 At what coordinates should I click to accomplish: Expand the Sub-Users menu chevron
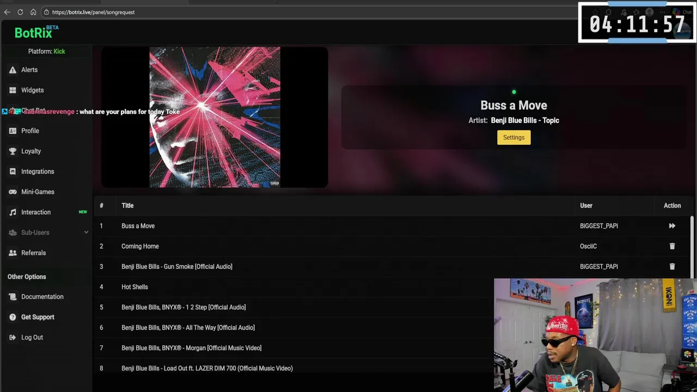[86, 232]
